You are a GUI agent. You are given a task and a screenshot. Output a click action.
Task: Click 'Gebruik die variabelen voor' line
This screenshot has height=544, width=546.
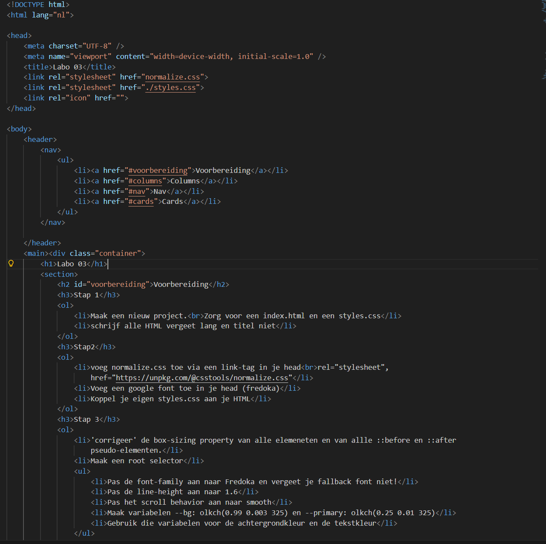[x=244, y=523]
